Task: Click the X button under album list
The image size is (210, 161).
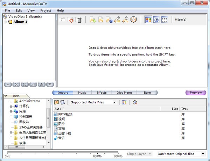Action: tap(16, 85)
